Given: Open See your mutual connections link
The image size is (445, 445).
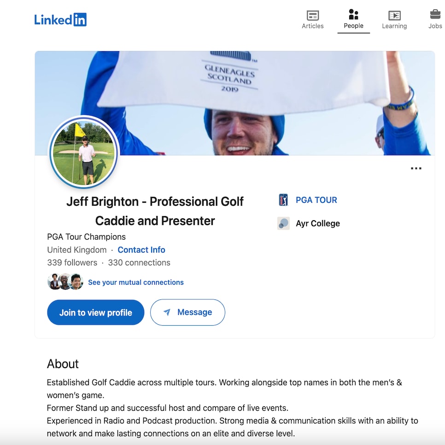Looking at the screenshot, I should pos(135,282).
